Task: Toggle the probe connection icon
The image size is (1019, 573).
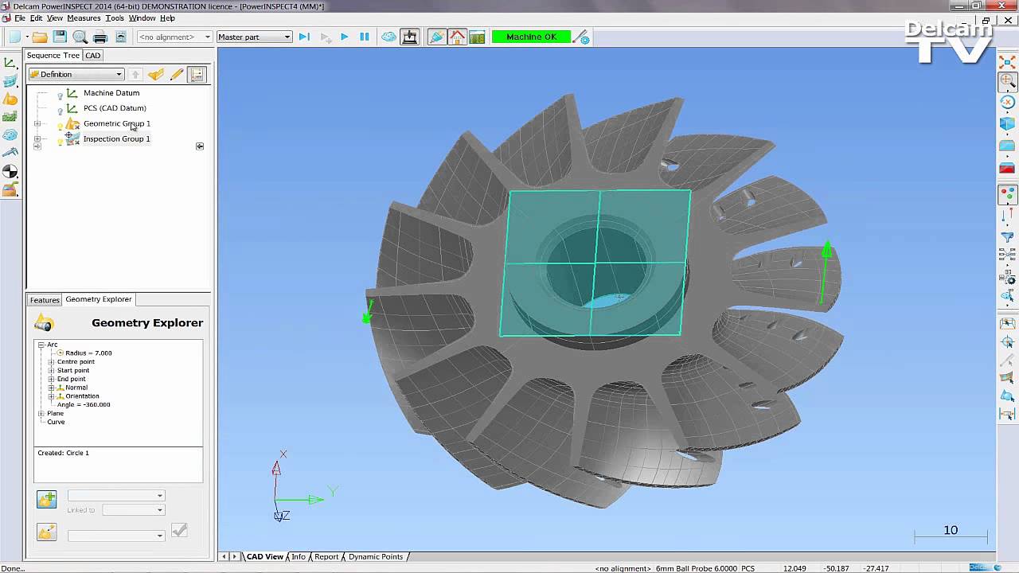Action: [436, 37]
